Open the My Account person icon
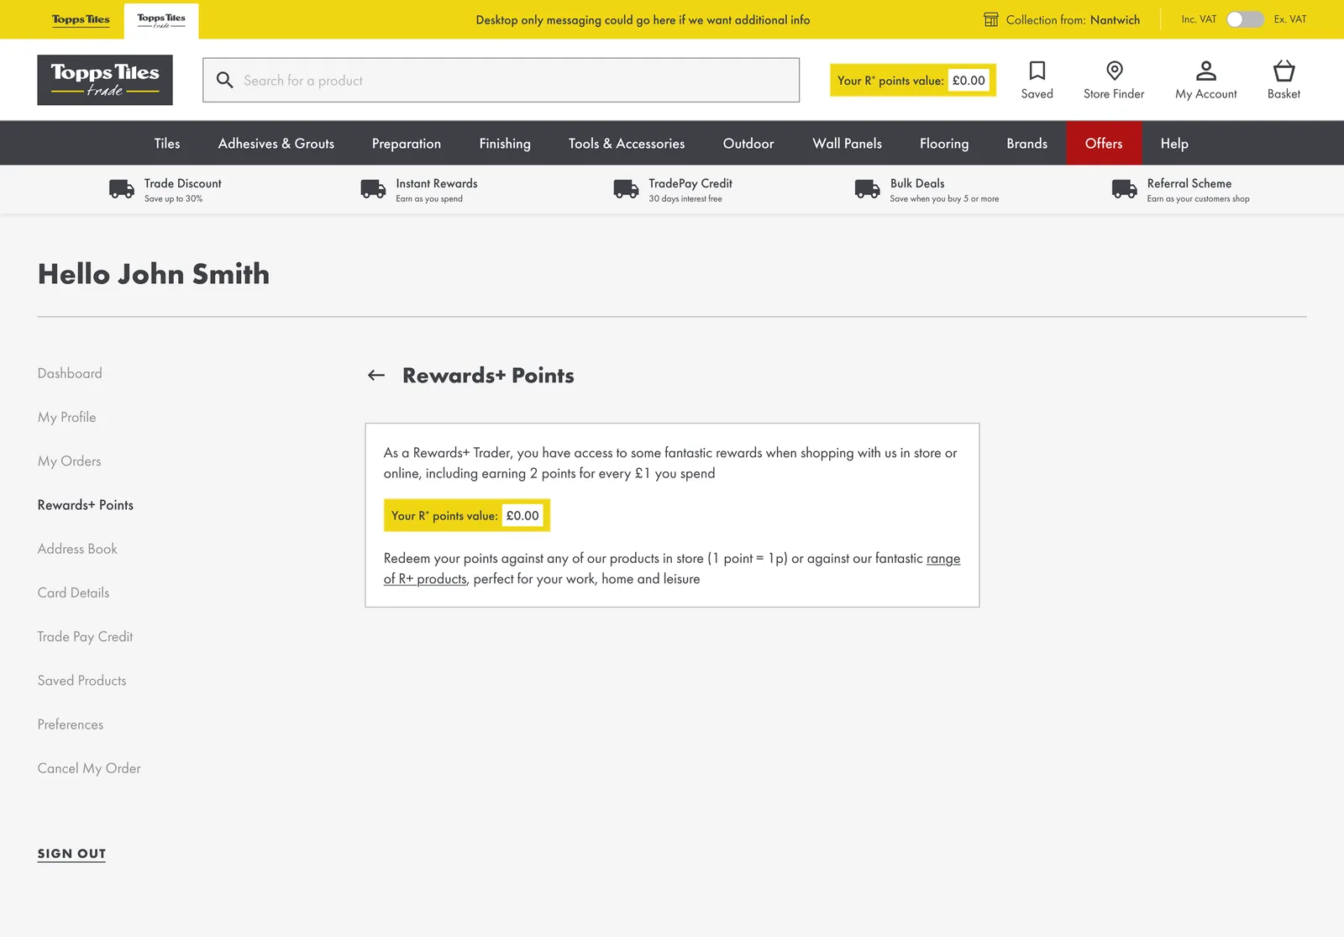Screen dimensions: 1344x937 (x=1205, y=71)
